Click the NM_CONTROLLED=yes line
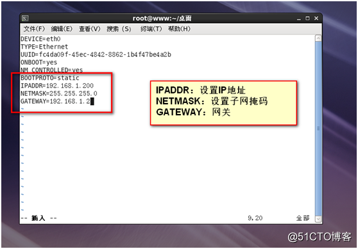Screen dimensions: 358x249 tap(51, 70)
